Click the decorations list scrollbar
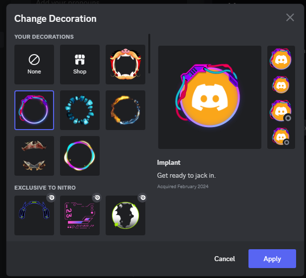The image size is (306, 278). 149,54
